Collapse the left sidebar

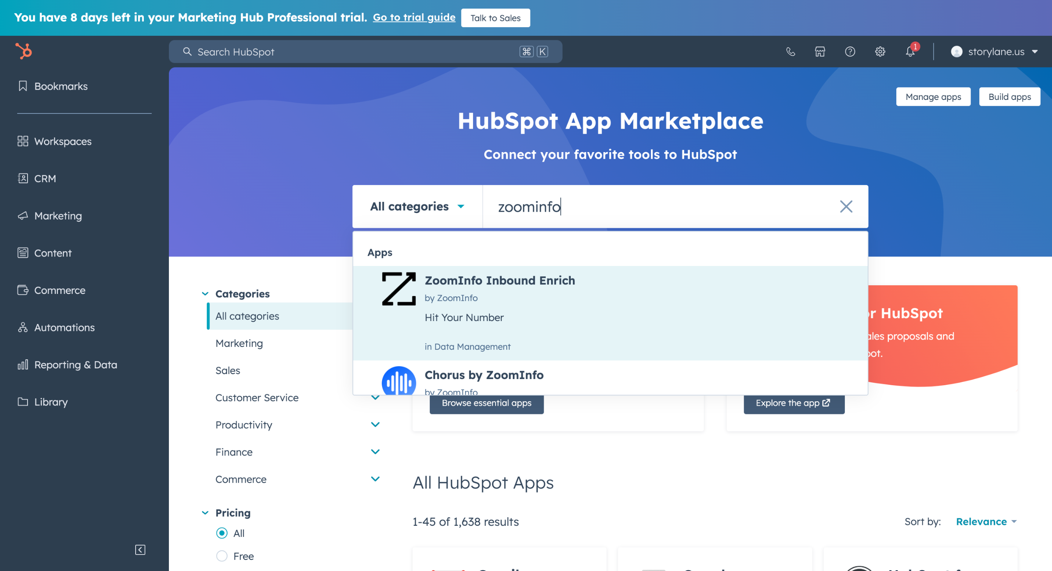click(140, 550)
